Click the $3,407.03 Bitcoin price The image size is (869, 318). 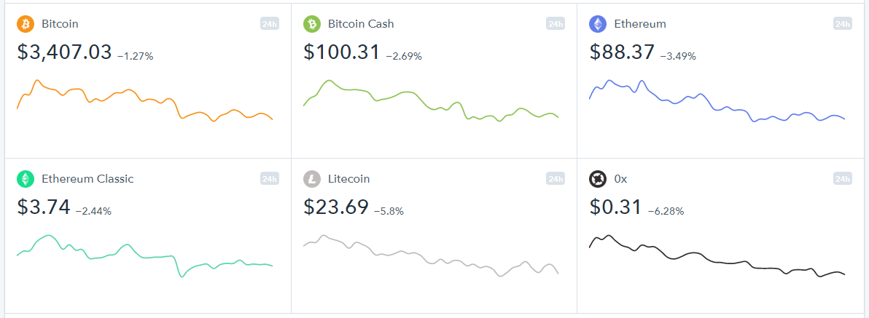(x=64, y=52)
